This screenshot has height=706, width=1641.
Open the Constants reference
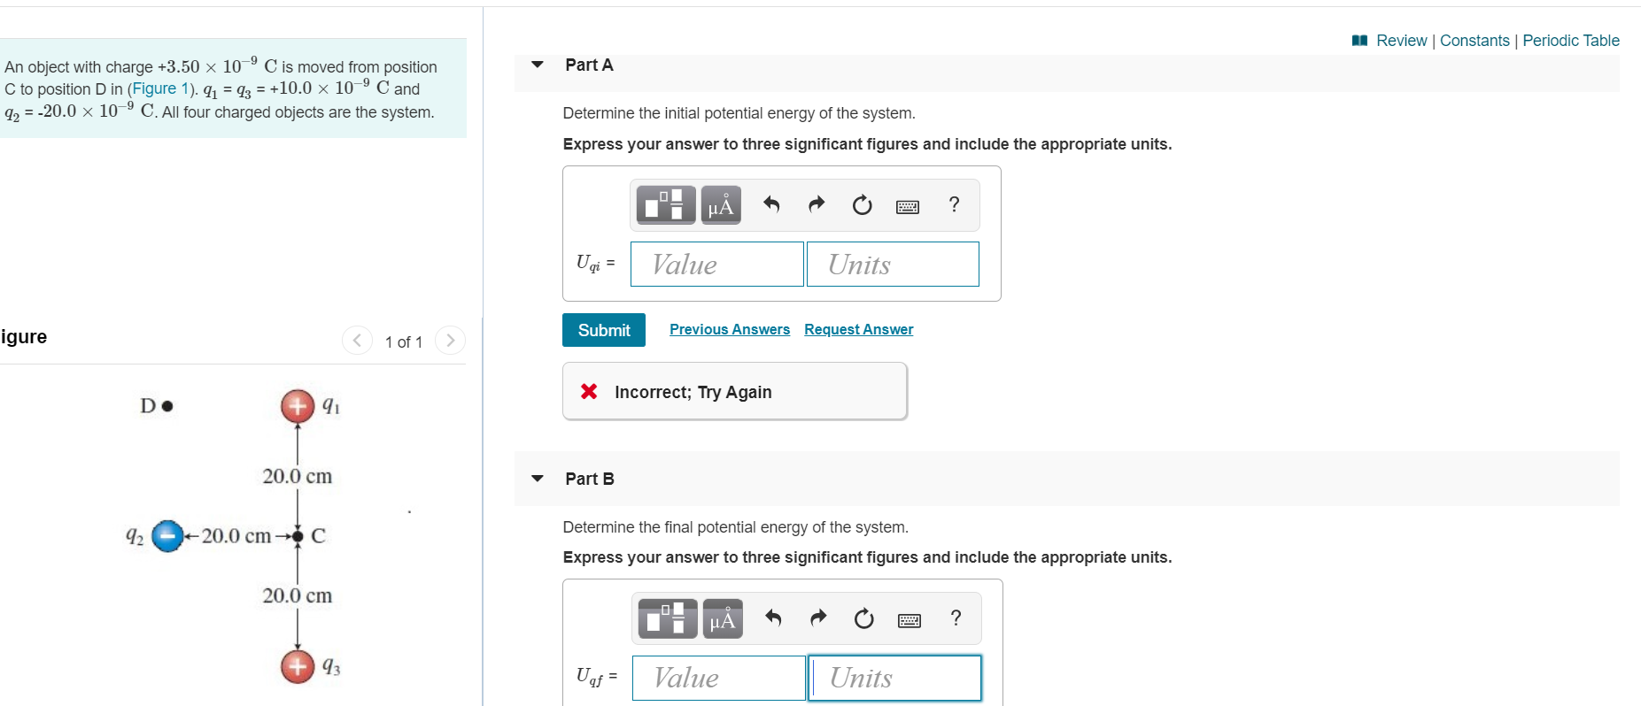click(1475, 40)
